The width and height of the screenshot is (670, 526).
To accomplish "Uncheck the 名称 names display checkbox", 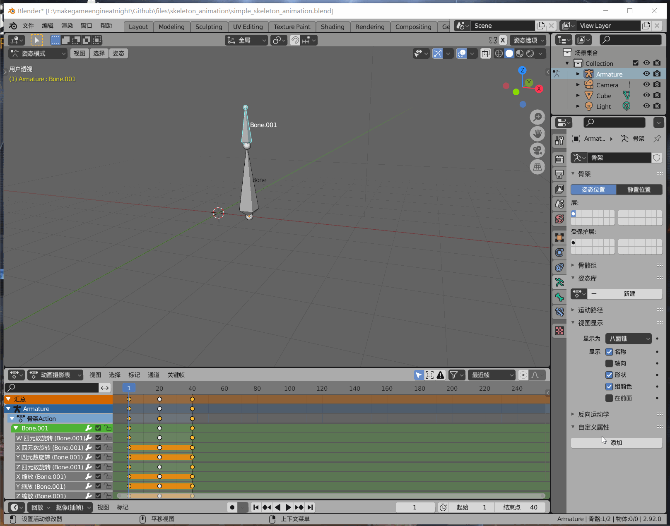I will pyautogui.click(x=609, y=352).
